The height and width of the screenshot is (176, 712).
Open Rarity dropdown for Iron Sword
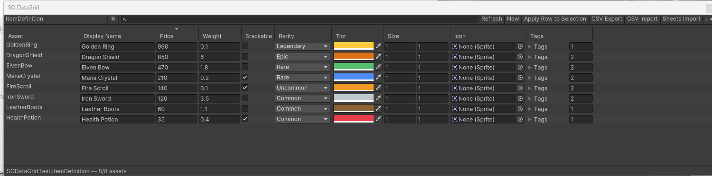pos(302,98)
